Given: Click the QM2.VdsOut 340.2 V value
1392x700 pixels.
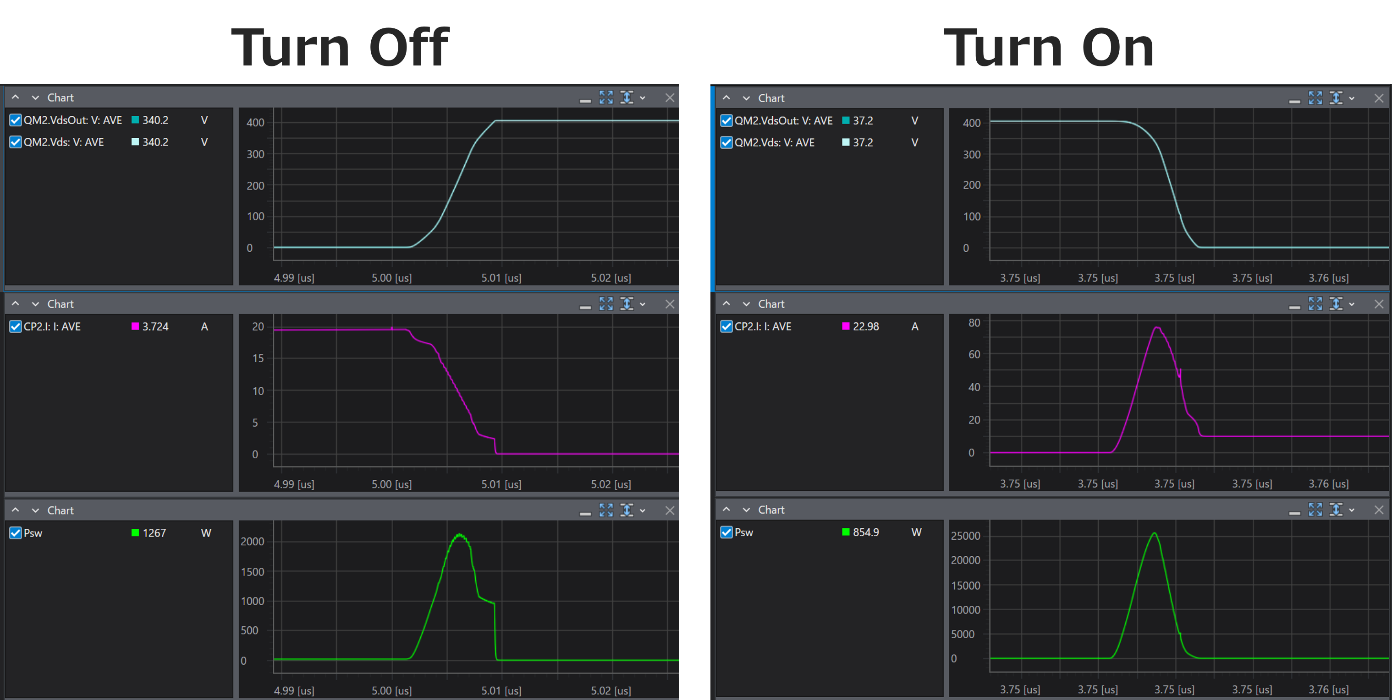Looking at the screenshot, I should [156, 120].
